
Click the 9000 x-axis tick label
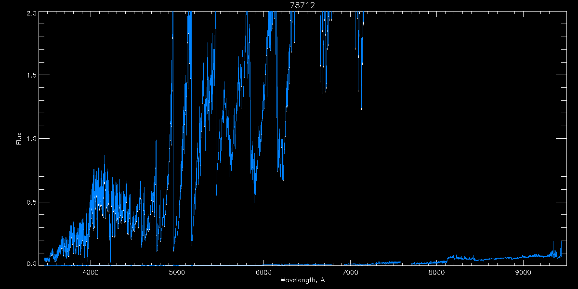point(523,272)
